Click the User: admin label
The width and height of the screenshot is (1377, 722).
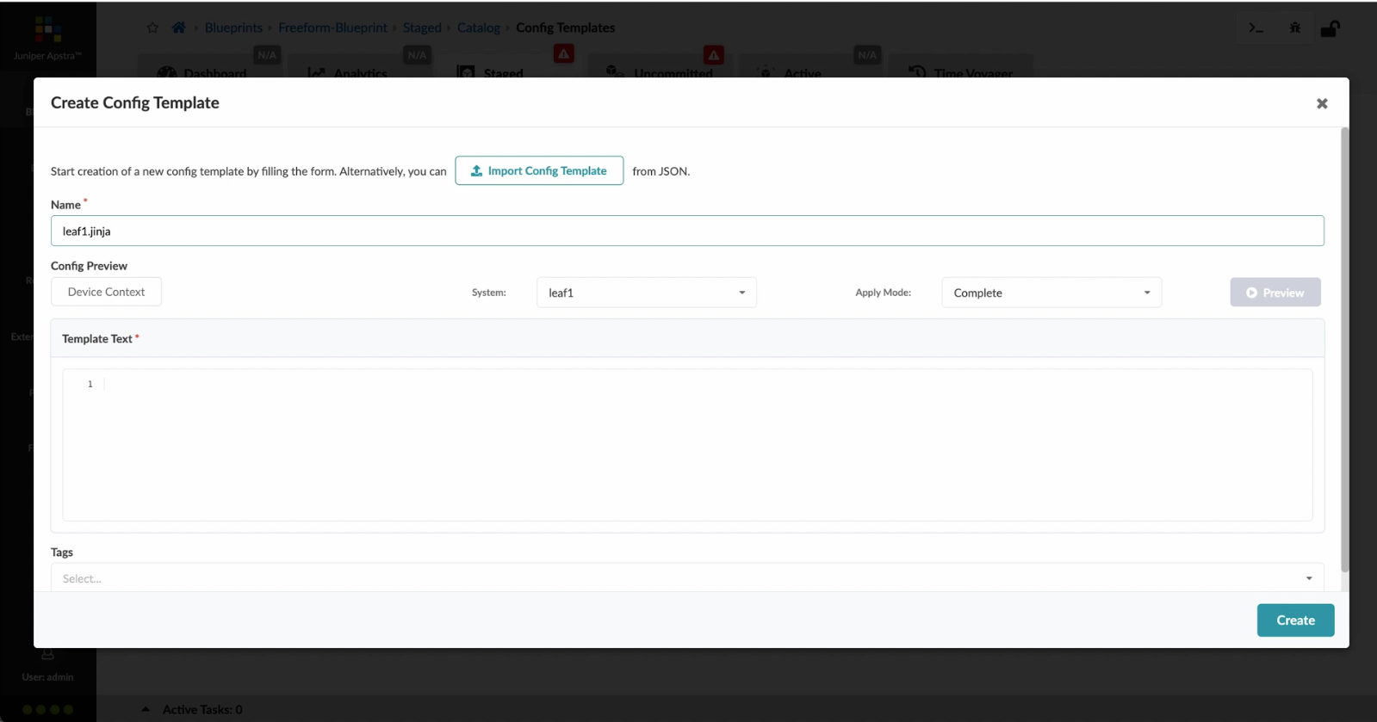point(47,677)
